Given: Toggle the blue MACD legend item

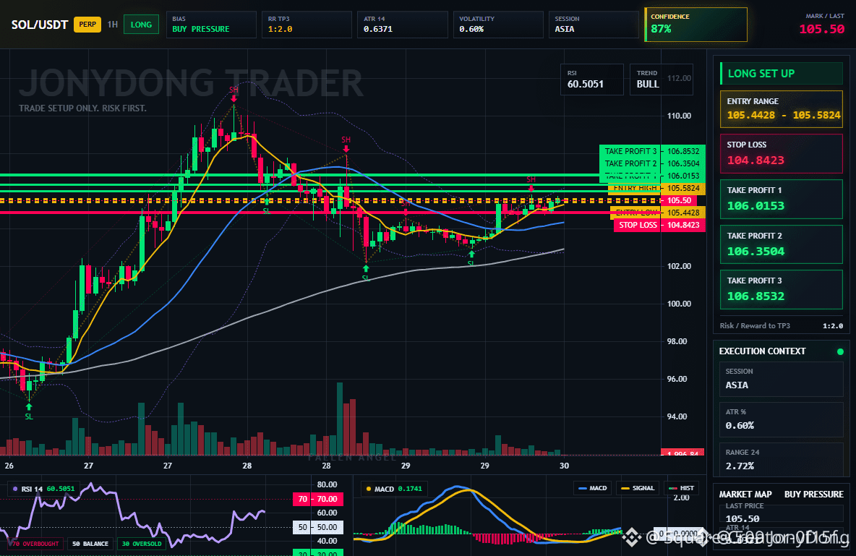Looking at the screenshot, I should pos(592,488).
